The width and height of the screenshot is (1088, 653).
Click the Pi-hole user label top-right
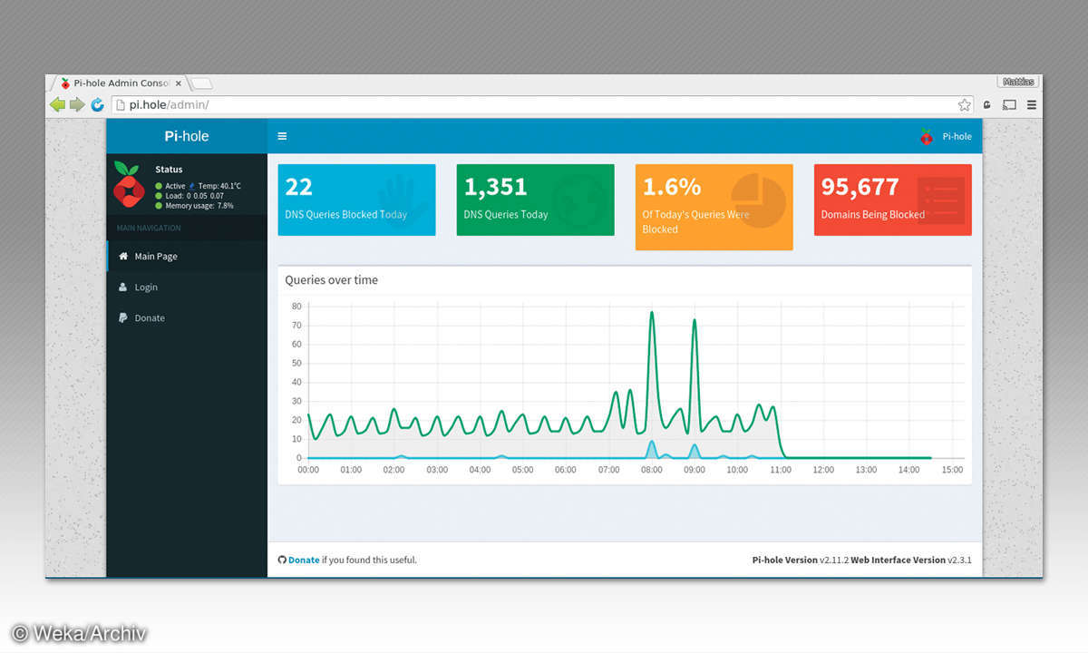957,137
